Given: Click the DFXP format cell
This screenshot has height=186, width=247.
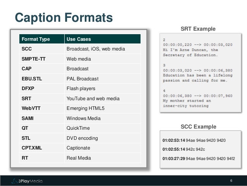Looking at the screenshot, I should 42,88.
